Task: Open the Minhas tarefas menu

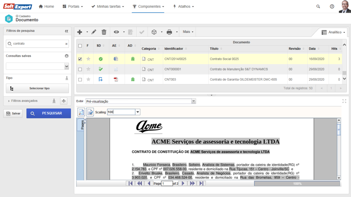Action: point(108,6)
